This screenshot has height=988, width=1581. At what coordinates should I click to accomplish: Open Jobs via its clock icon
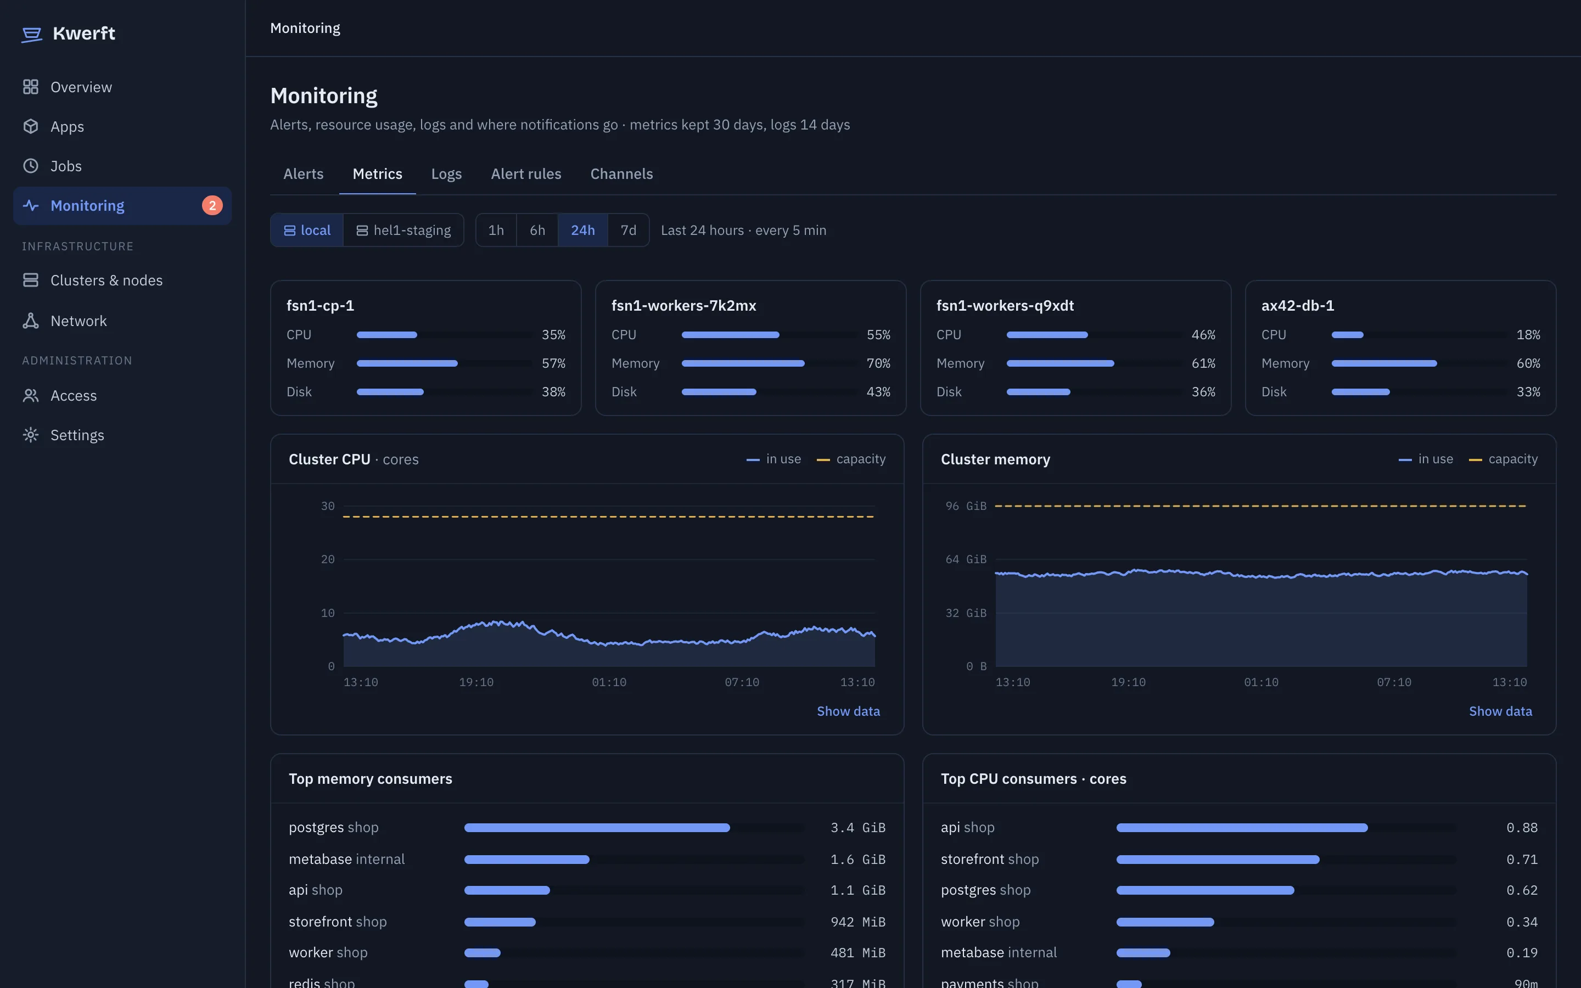click(x=31, y=166)
